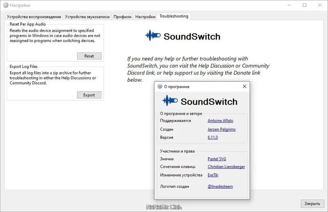
Task: Open the @linadesteem link
Action: [220, 187]
